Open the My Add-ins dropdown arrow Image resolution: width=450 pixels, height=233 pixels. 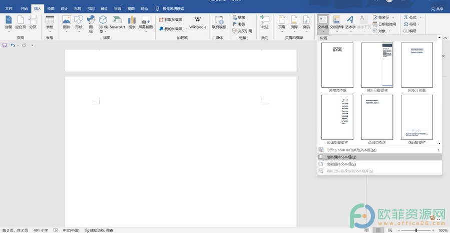pos(186,29)
